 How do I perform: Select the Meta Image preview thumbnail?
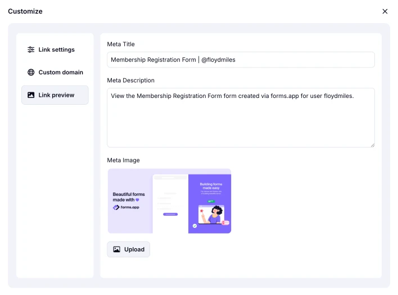pyautogui.click(x=169, y=201)
